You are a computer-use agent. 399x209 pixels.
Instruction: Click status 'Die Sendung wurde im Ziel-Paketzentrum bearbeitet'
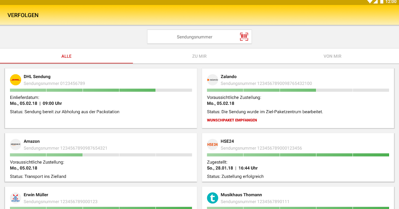265,112
